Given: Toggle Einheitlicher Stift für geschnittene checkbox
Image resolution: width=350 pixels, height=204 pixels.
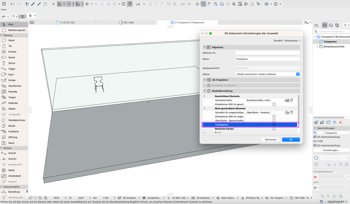Looking at the screenshot, I should 274,104.
